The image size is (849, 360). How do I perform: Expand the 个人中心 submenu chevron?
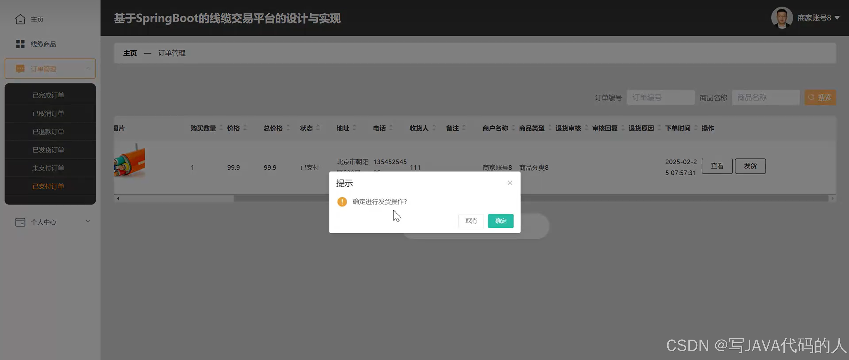tap(88, 221)
